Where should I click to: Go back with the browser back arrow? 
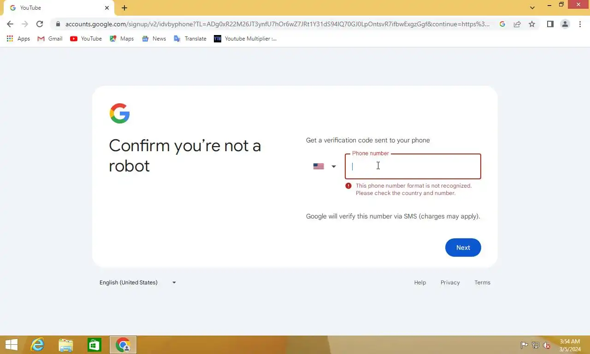[x=10, y=24]
